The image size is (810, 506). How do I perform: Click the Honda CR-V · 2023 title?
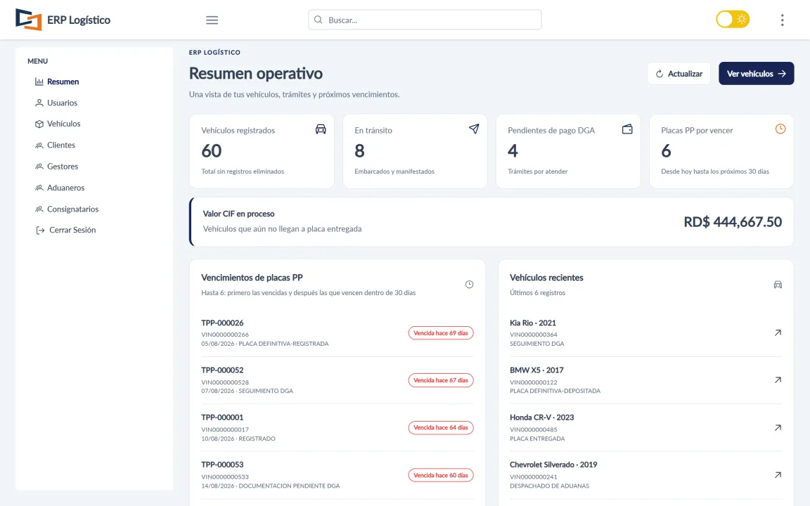541,417
